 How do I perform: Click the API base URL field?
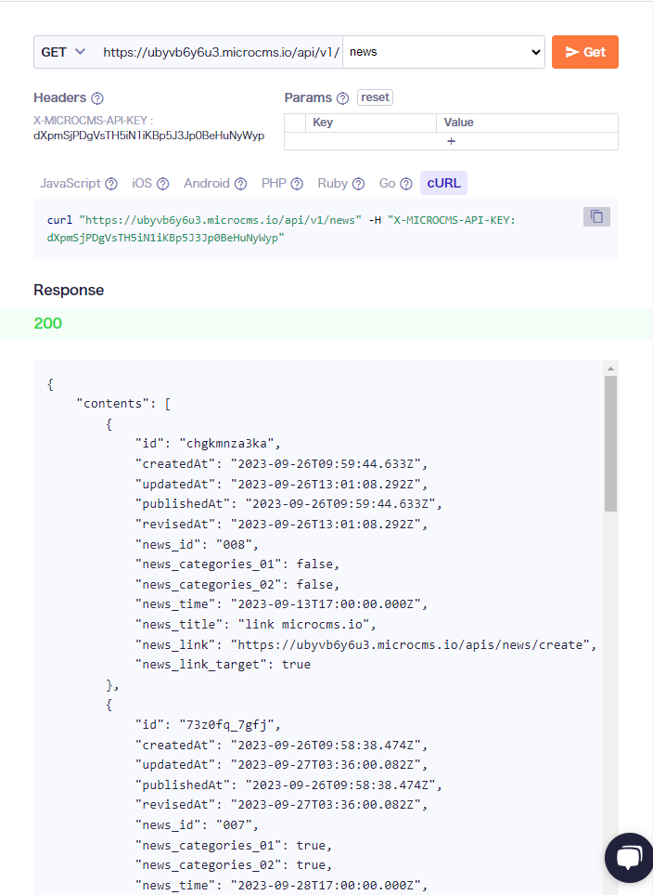[221, 52]
